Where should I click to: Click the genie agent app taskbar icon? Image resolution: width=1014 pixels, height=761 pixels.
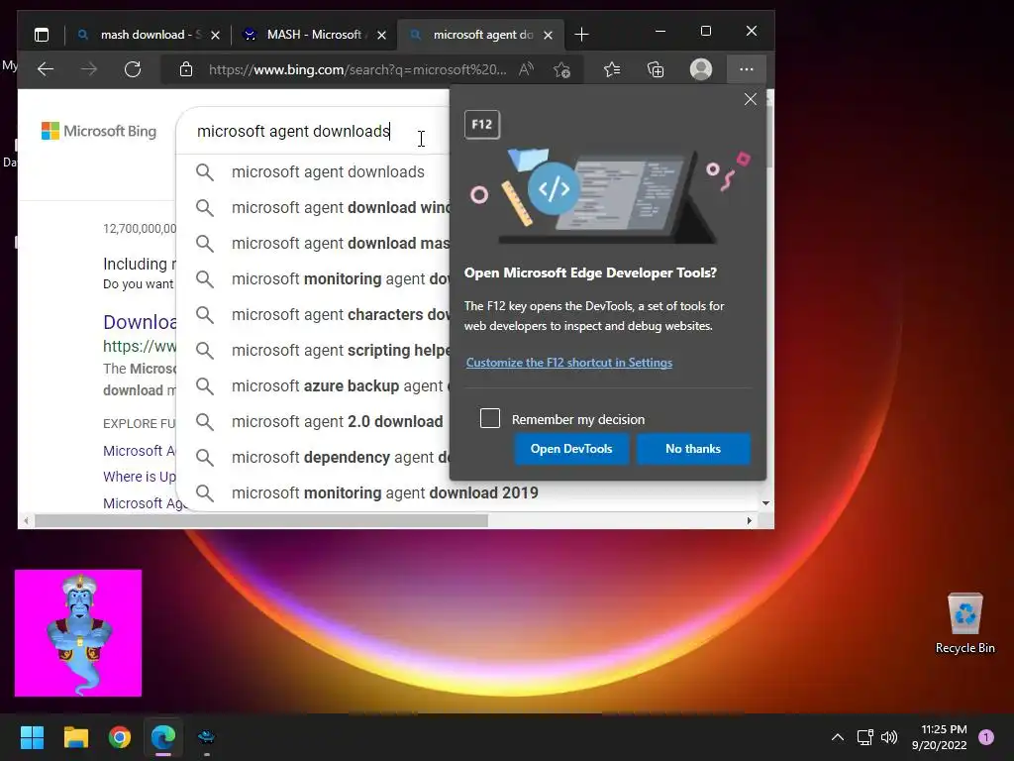pyautogui.click(x=206, y=737)
